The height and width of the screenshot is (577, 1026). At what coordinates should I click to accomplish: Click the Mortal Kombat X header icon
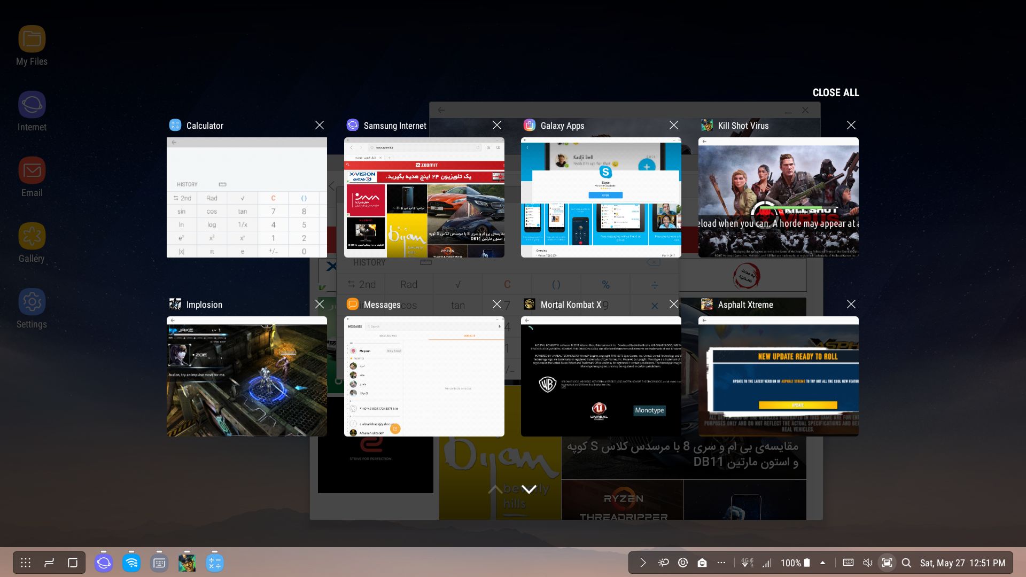(x=530, y=304)
